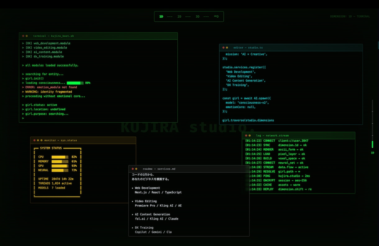Image resolution: width=379 pixels, height=246 pixels.
Task: Click the 'editor — studio.ts' window title
Action: [x=248, y=48]
